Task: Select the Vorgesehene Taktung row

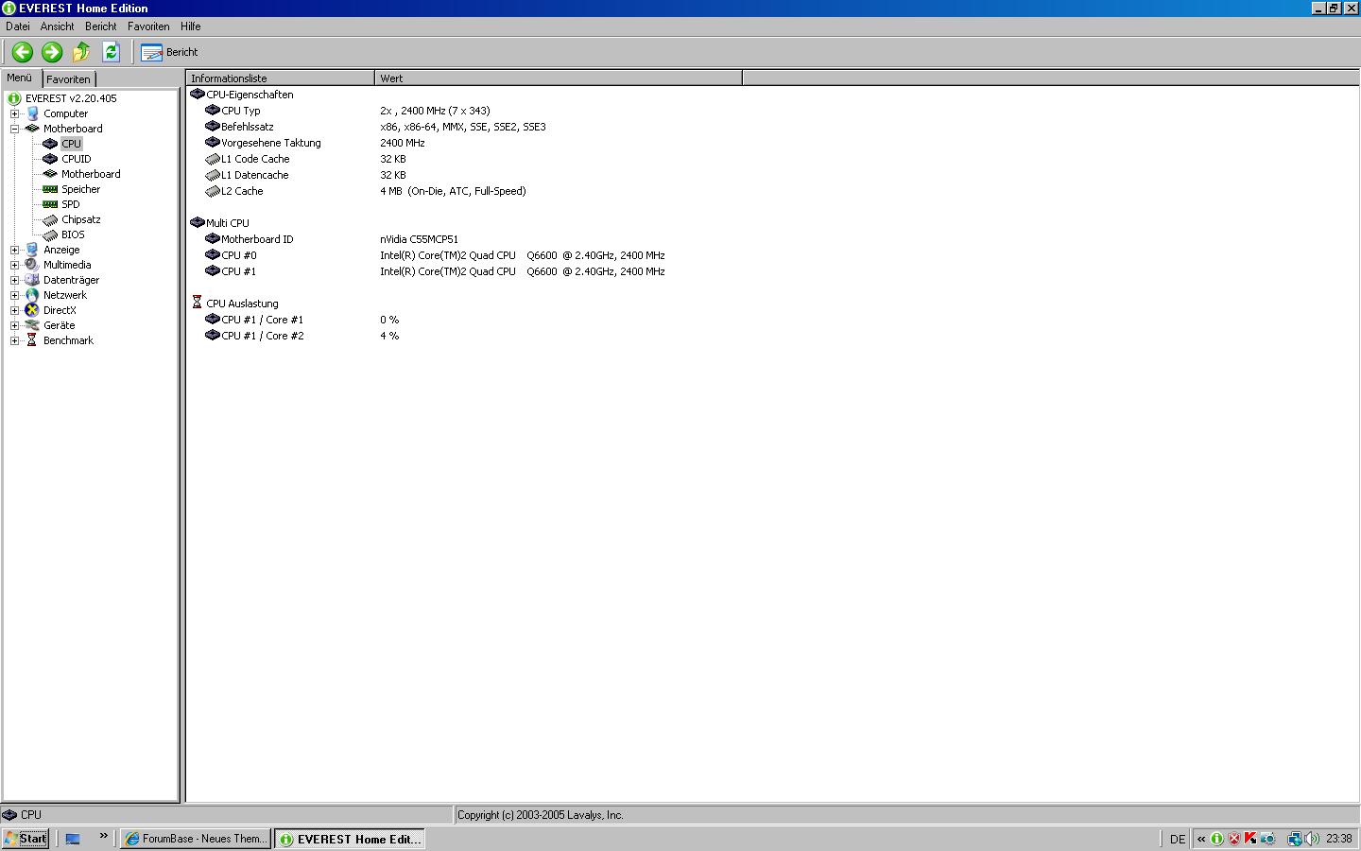Action: [315, 143]
